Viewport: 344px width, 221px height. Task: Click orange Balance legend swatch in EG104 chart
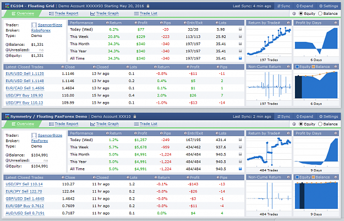(313, 67)
